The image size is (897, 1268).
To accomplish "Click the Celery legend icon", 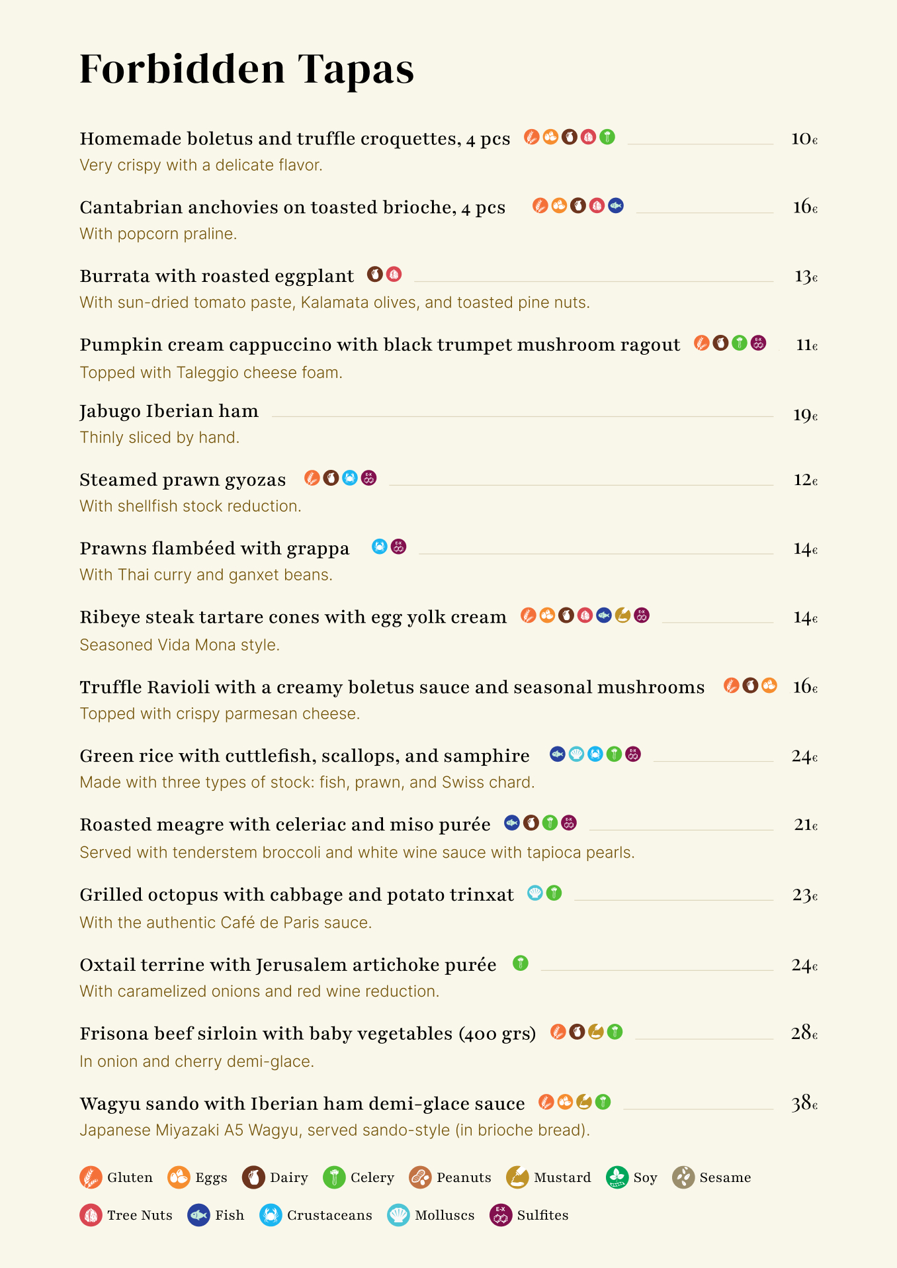I will point(334,1177).
